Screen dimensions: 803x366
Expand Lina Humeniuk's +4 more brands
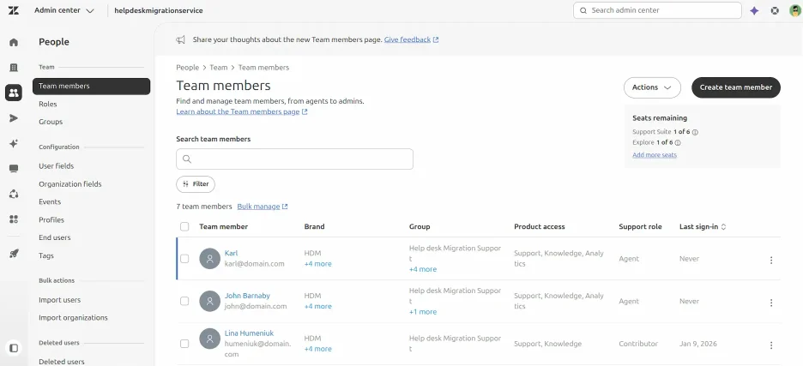tap(317, 349)
